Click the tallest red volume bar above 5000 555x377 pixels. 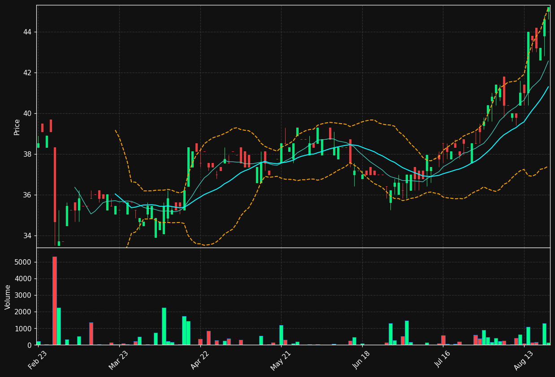55,300
